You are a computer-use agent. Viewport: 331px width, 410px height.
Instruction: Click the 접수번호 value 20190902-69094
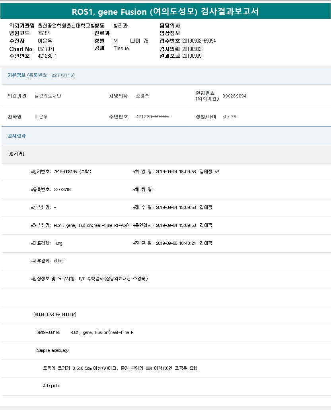[x=199, y=41]
